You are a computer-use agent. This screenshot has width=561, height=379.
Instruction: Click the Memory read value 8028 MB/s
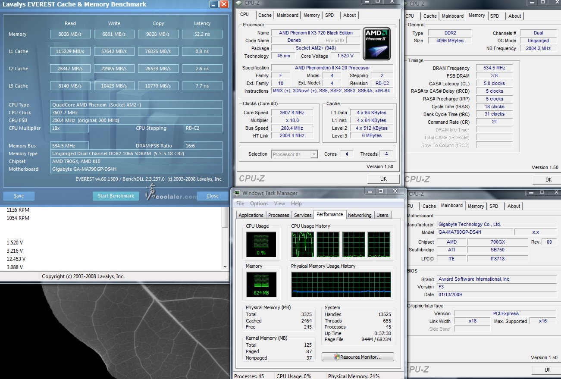[x=70, y=34]
